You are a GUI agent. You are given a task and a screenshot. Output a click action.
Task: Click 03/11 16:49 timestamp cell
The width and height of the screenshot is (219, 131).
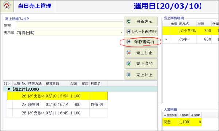57,113
